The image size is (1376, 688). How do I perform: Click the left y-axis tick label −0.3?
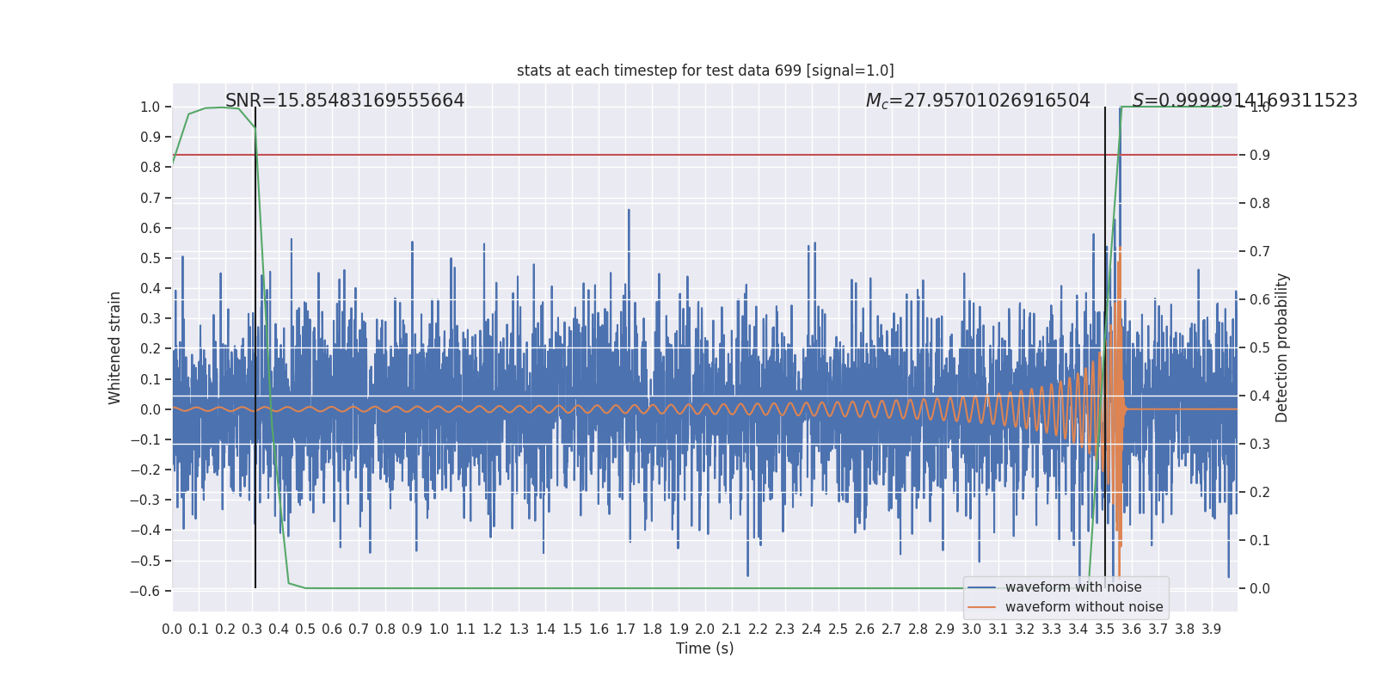click(145, 501)
